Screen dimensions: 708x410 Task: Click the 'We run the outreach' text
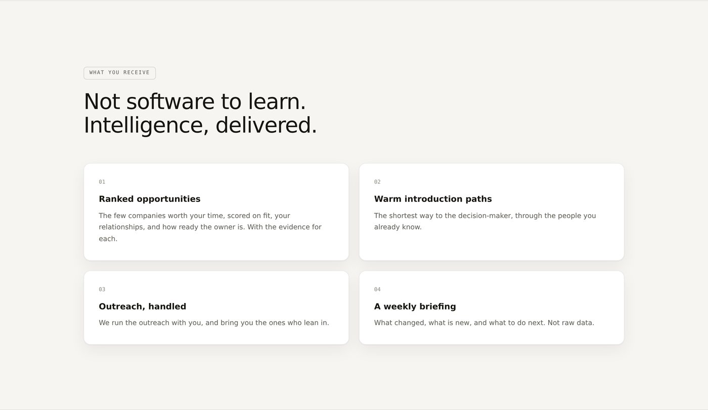click(x=214, y=323)
